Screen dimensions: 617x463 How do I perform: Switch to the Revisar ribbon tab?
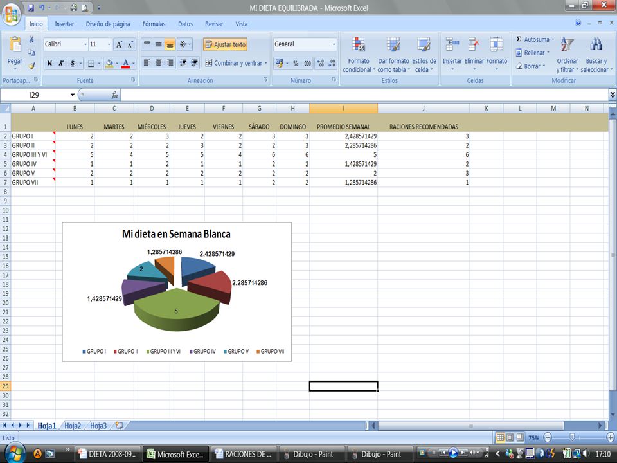[x=214, y=24]
